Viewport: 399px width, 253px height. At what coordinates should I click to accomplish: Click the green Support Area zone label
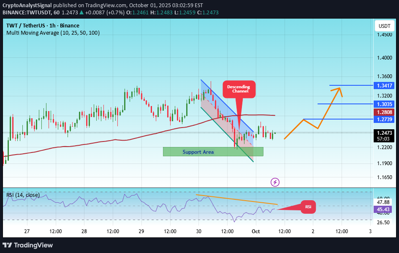[198, 152]
